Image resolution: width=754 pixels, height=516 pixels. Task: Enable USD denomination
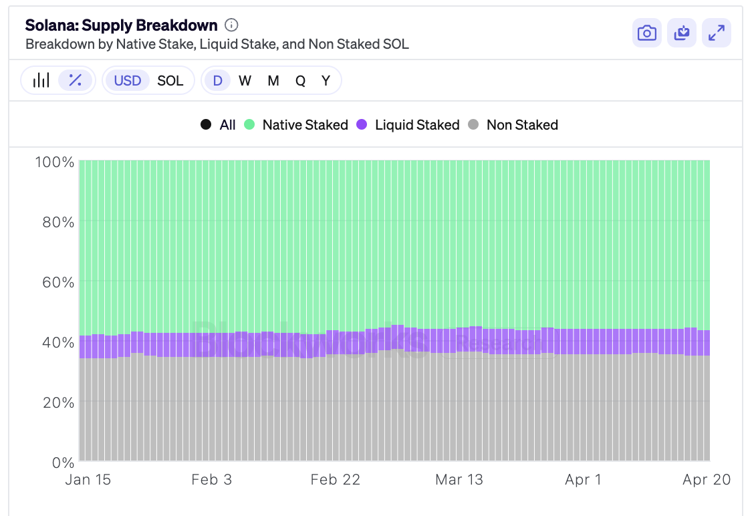pos(127,80)
